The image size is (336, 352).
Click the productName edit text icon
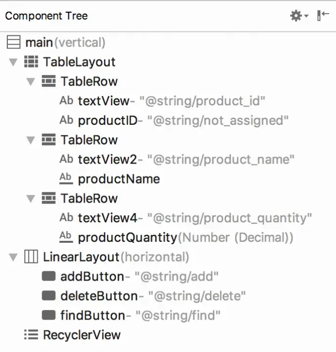click(66, 179)
